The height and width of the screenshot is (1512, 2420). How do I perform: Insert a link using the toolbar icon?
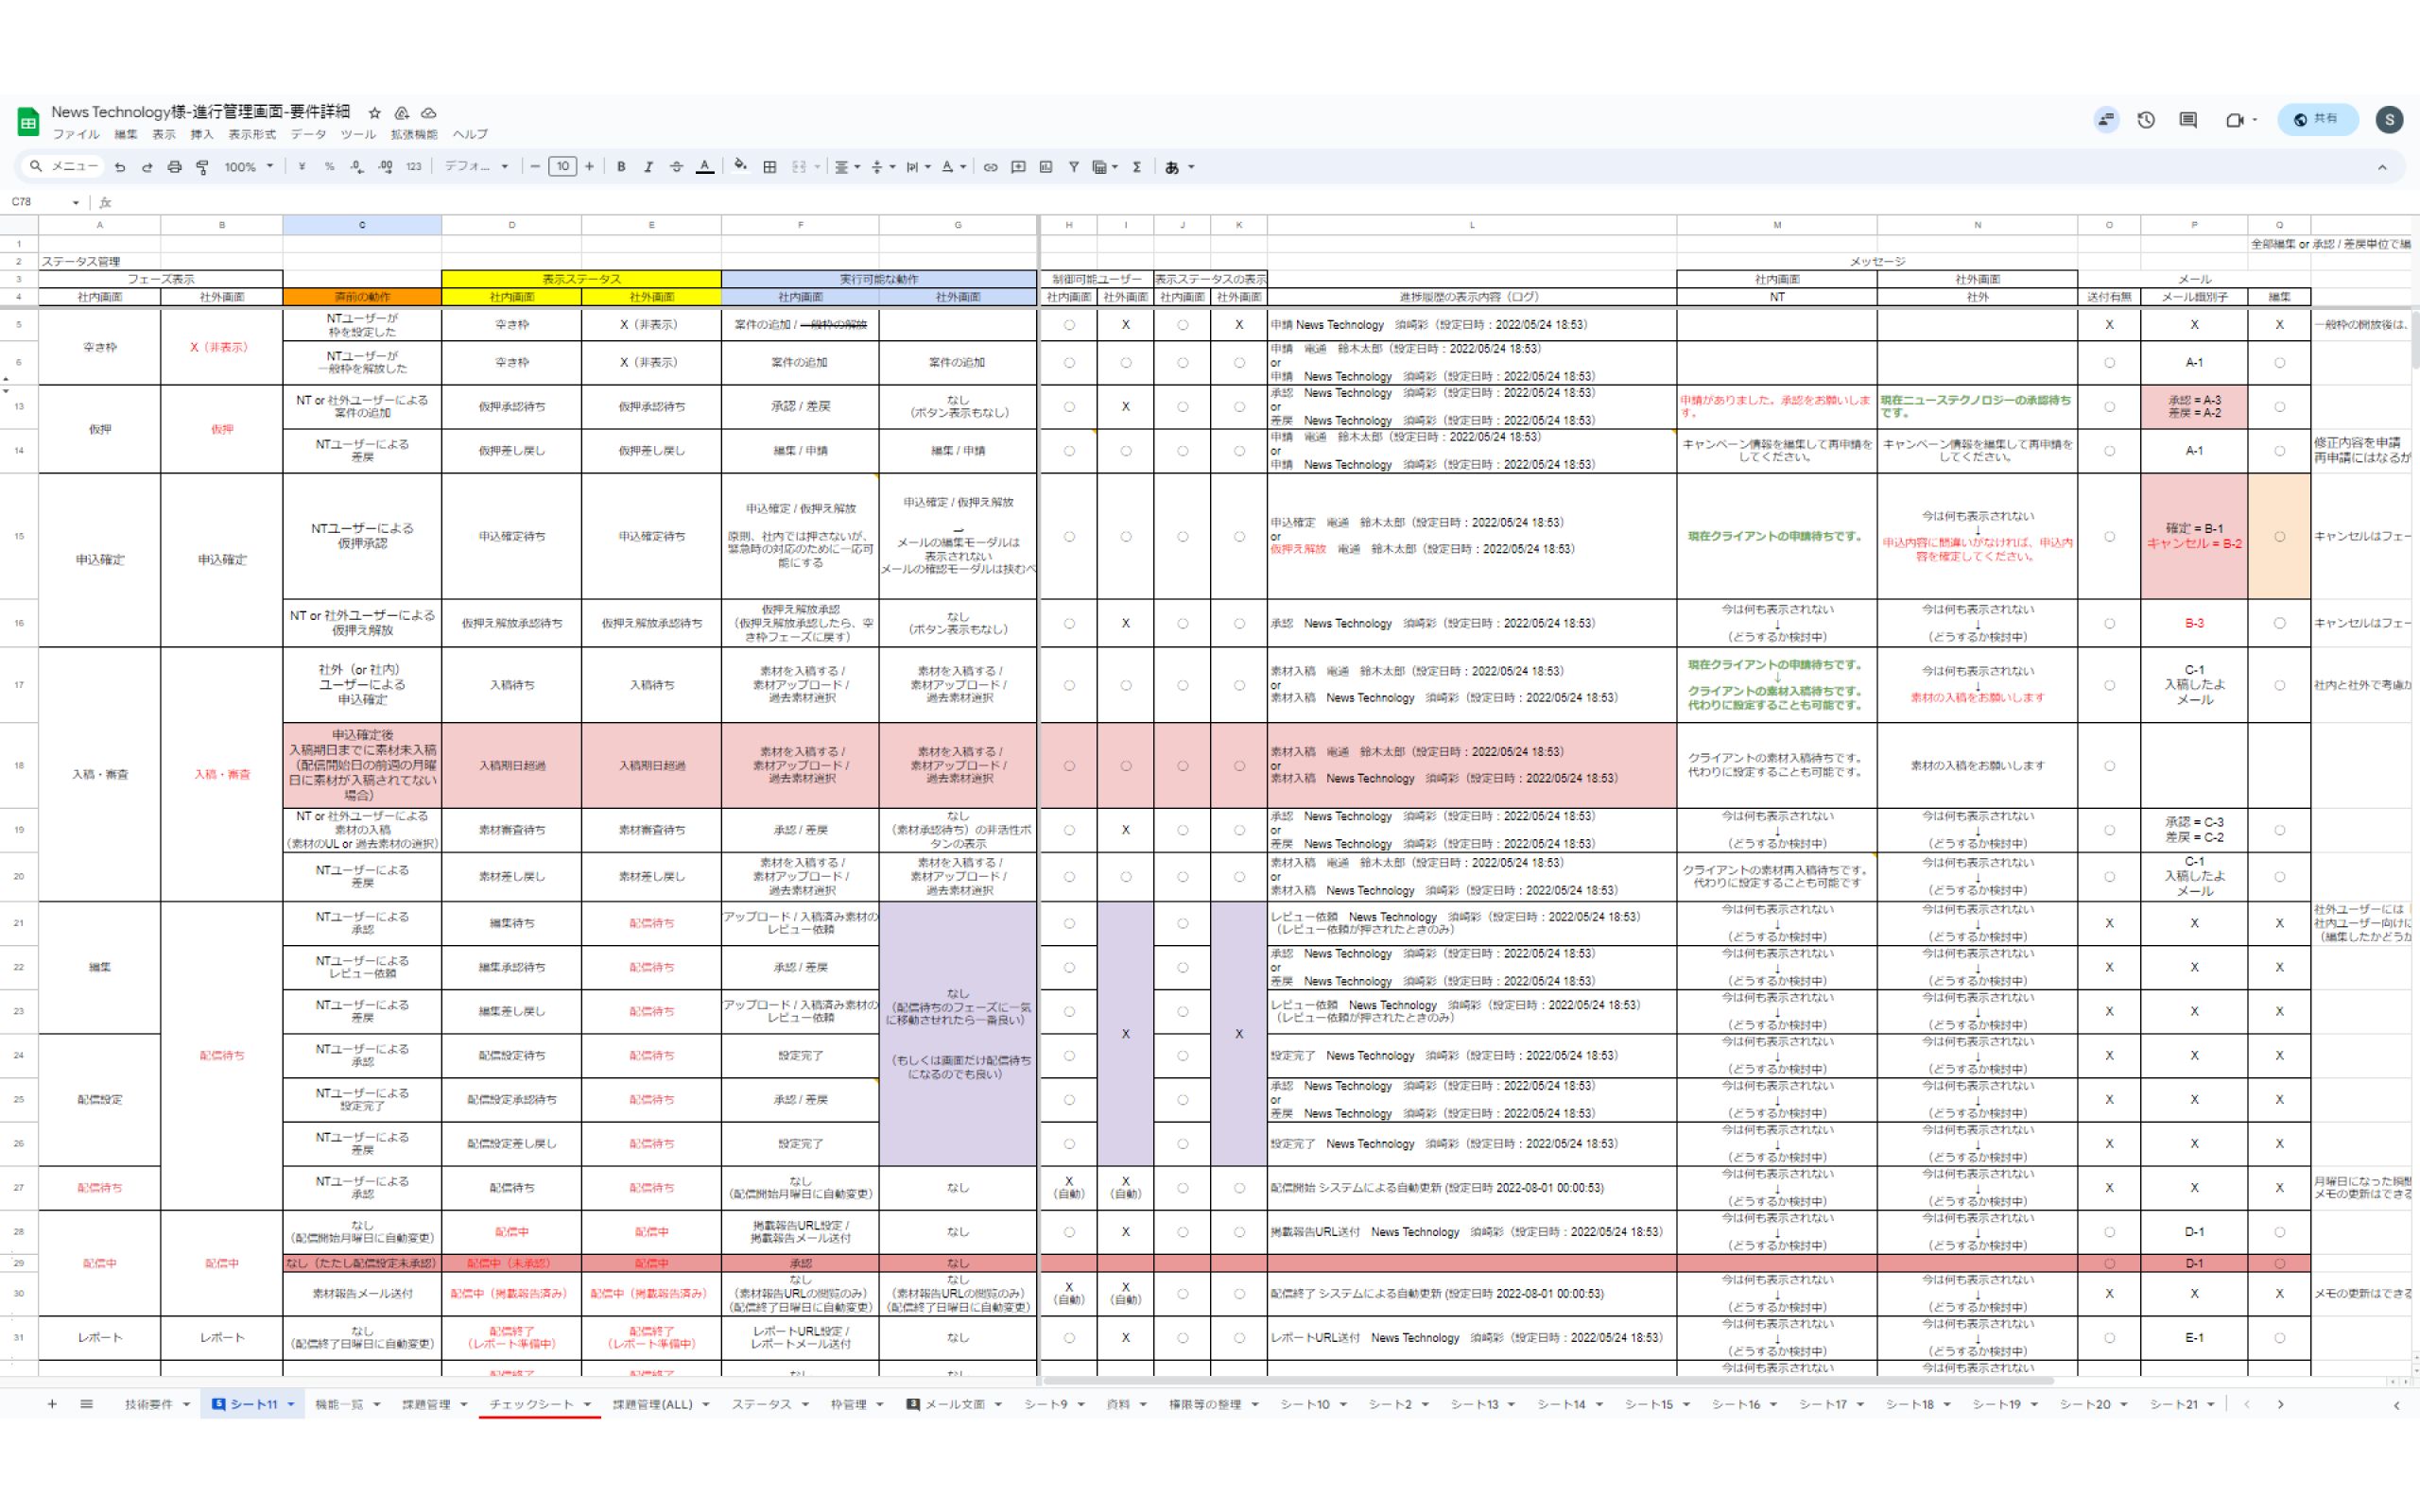pos(990,167)
